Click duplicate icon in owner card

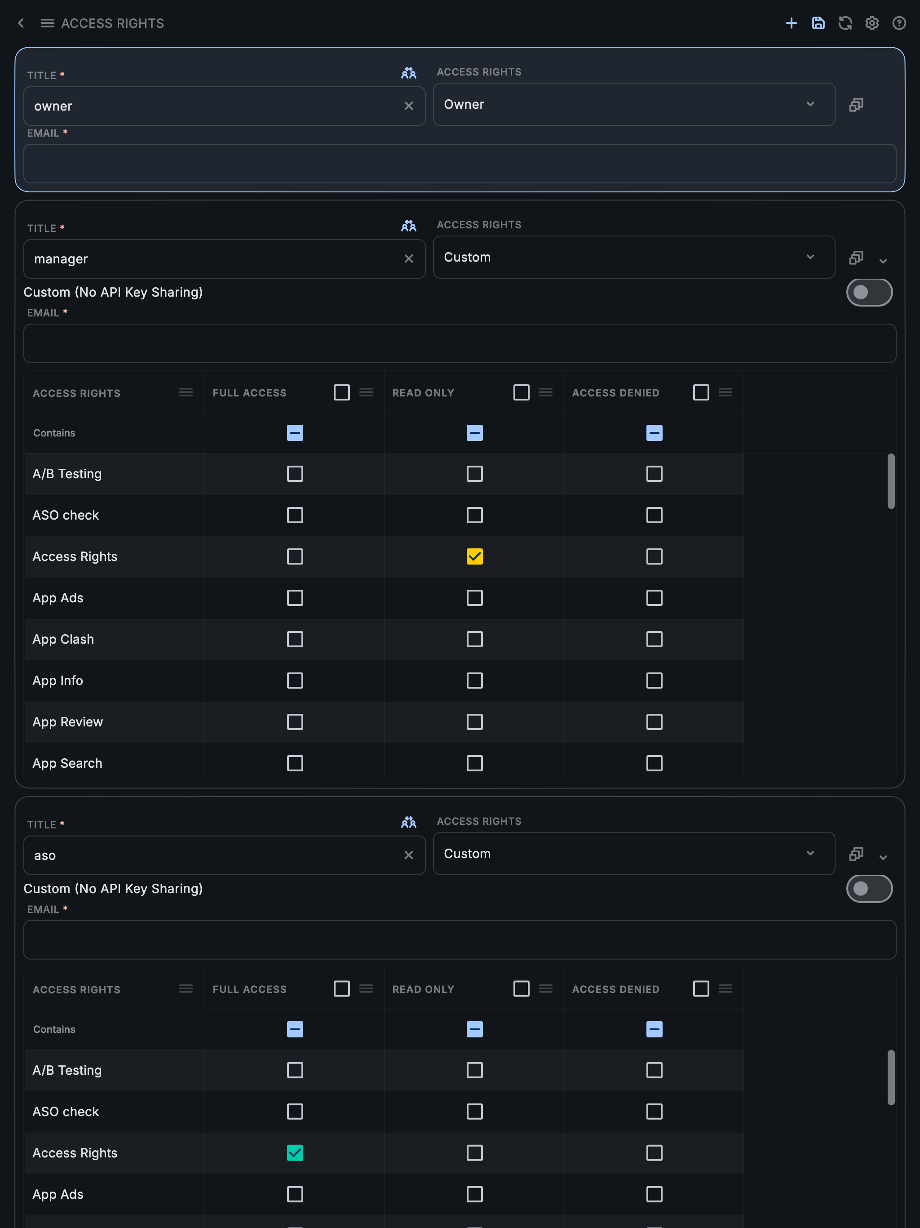[856, 104]
